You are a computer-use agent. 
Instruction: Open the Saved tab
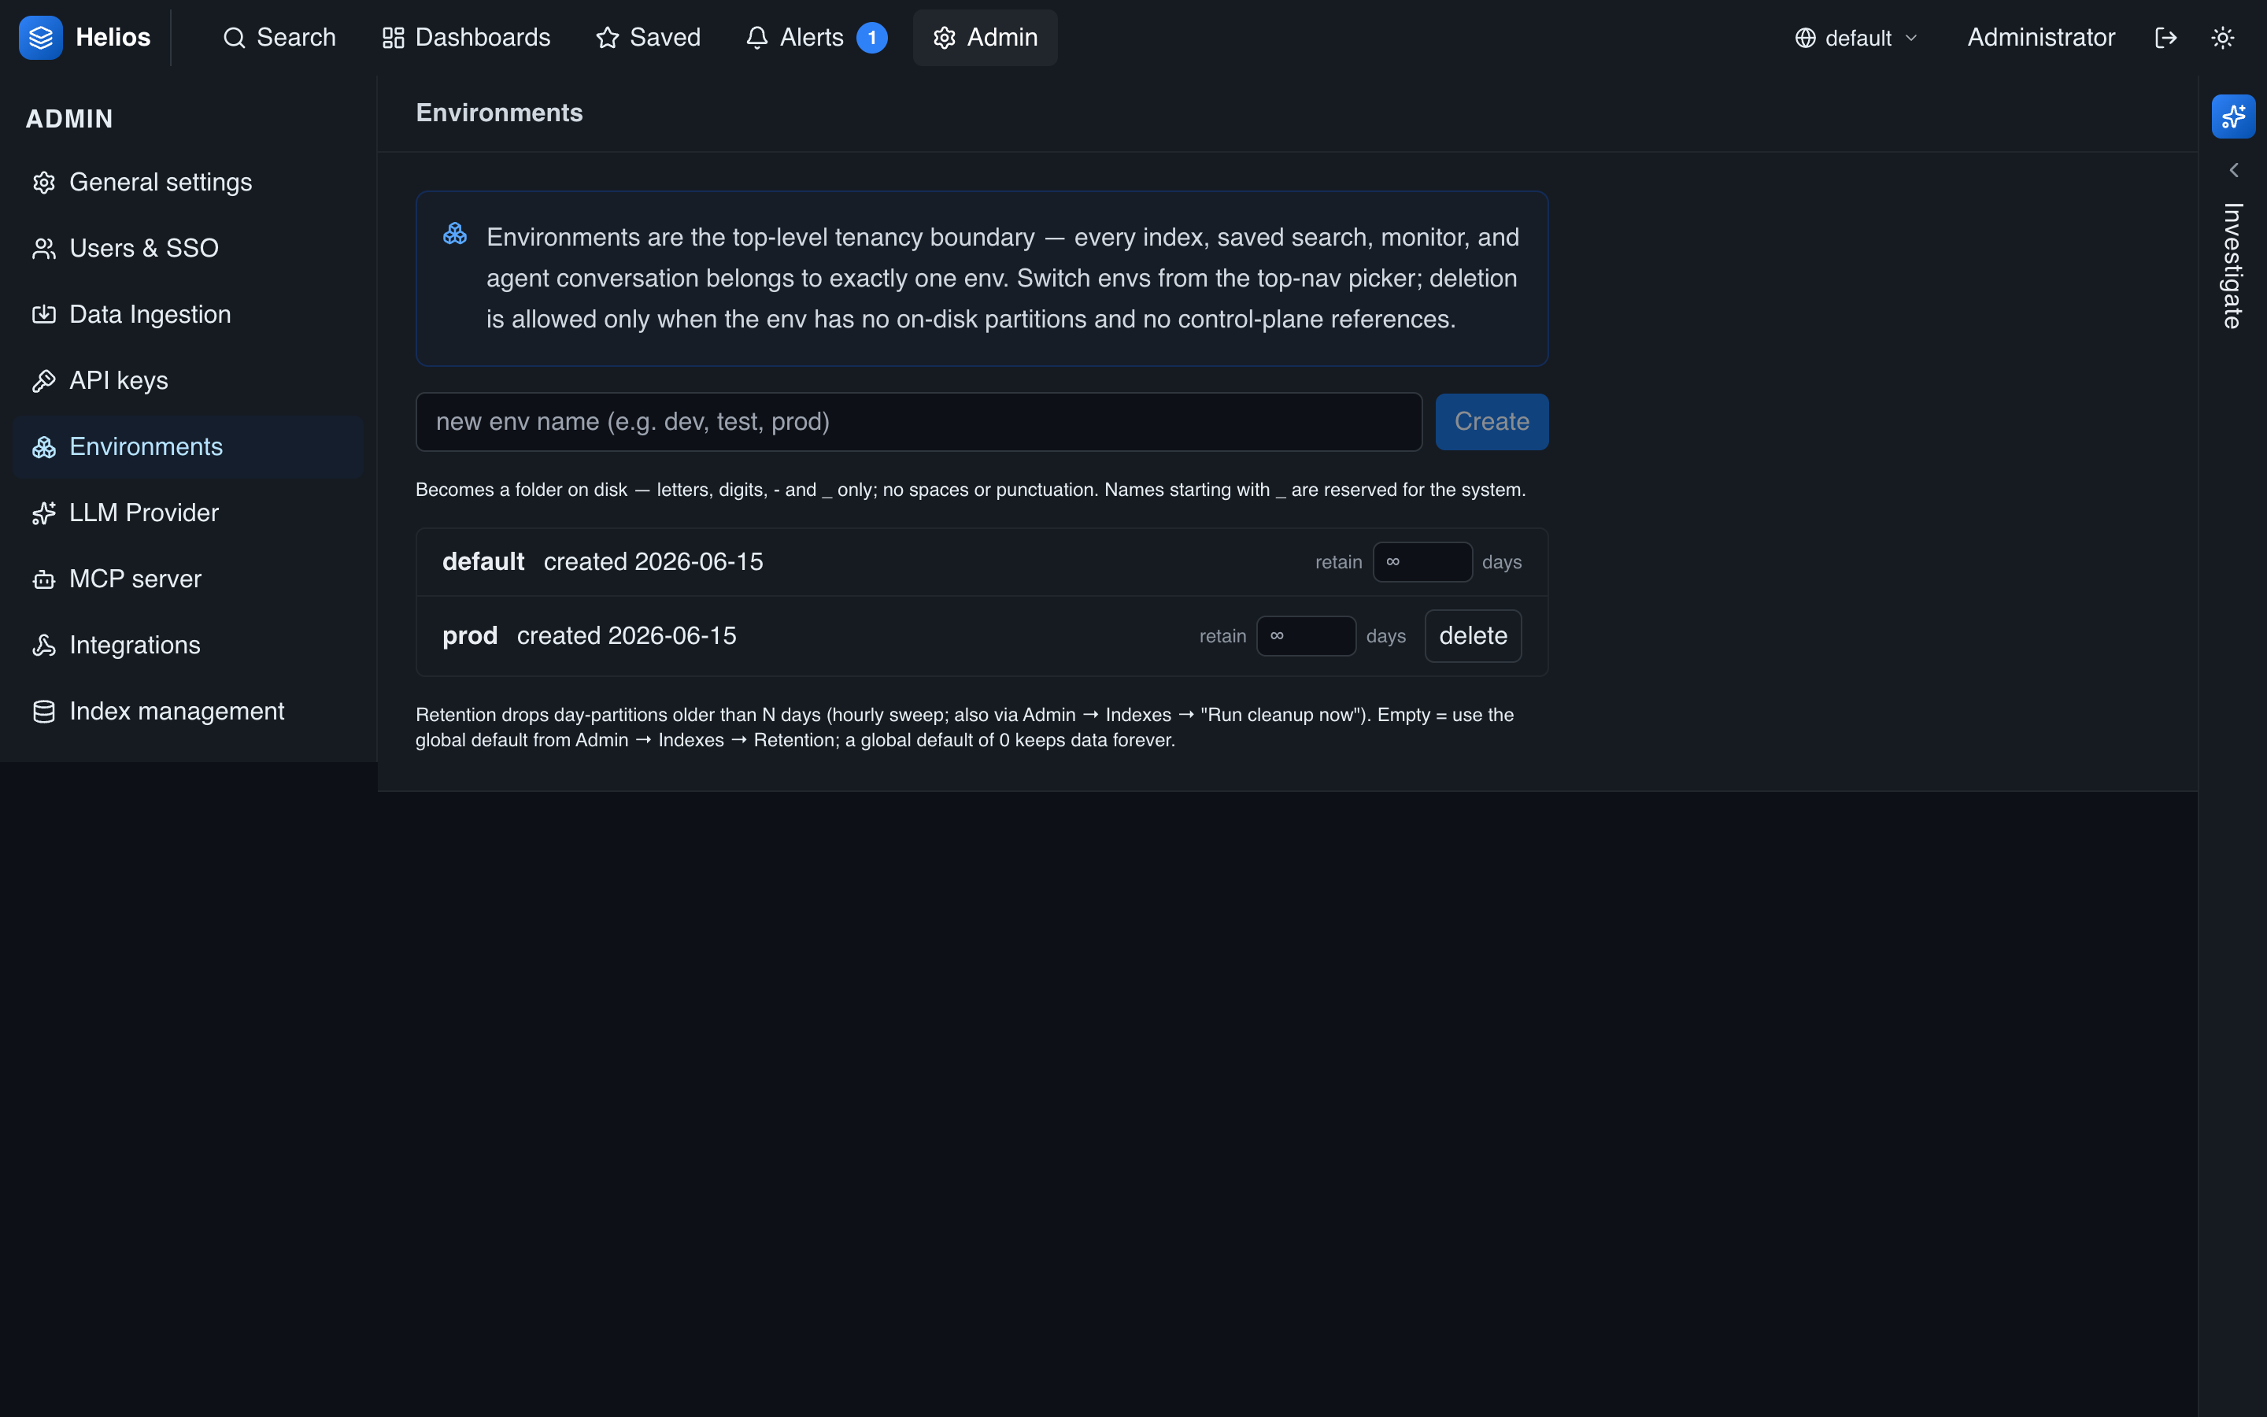(649, 38)
